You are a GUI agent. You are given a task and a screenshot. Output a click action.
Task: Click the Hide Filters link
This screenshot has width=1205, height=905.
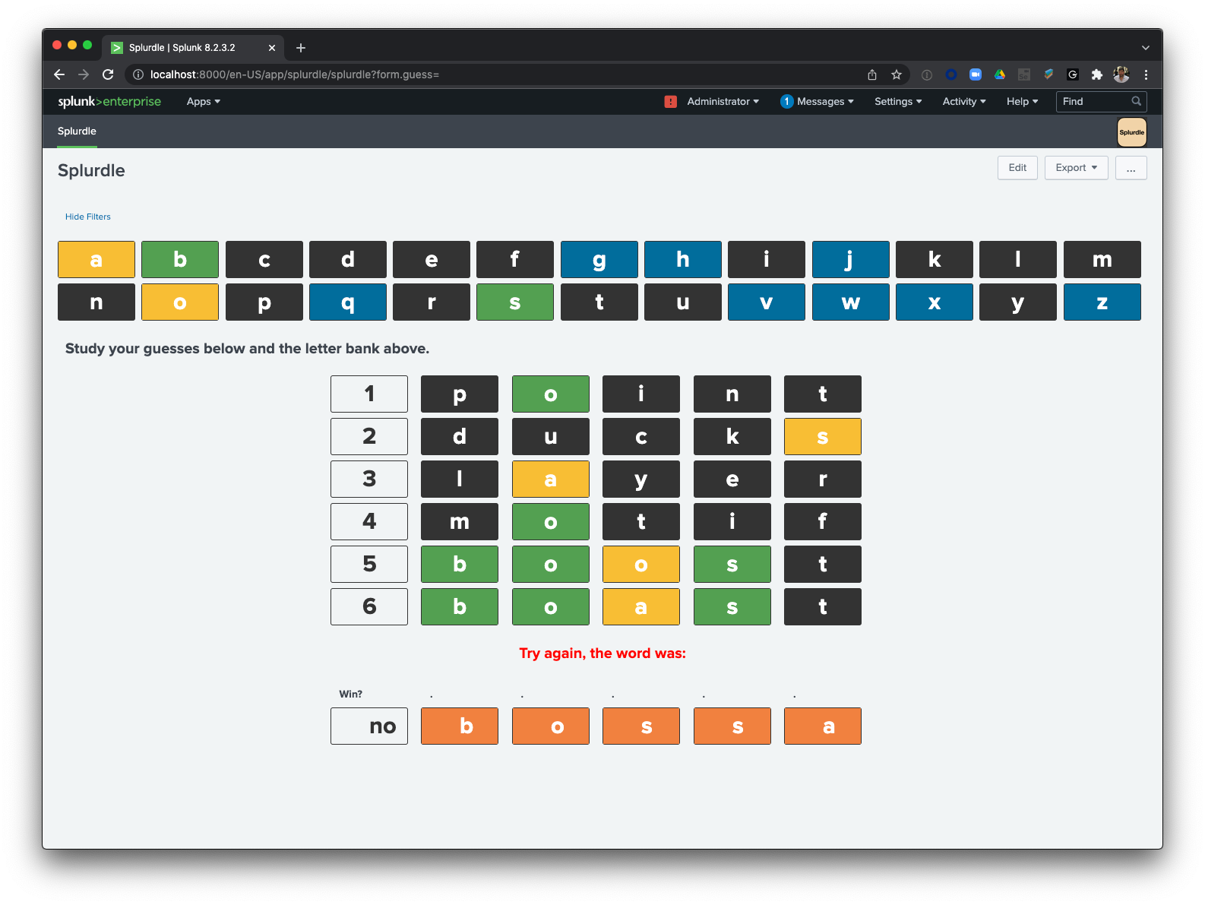tap(88, 217)
